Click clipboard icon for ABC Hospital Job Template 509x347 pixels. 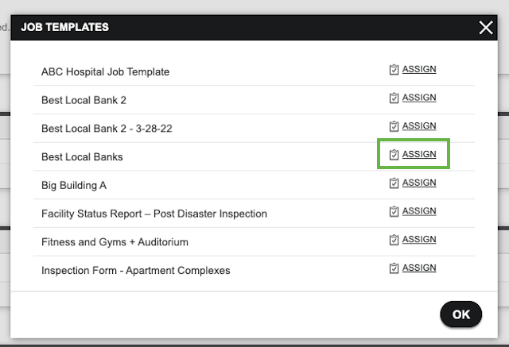coord(394,69)
